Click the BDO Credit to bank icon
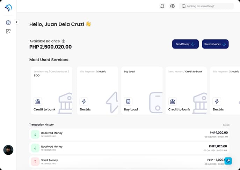The image size is (240, 170). (38, 101)
